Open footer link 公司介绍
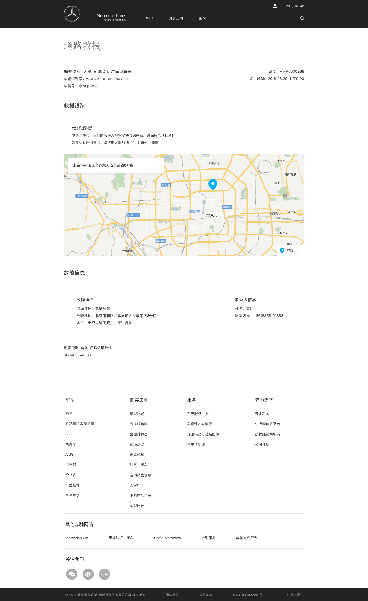368x601 pixels. (x=262, y=444)
